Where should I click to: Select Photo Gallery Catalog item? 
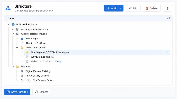tap(37, 76)
